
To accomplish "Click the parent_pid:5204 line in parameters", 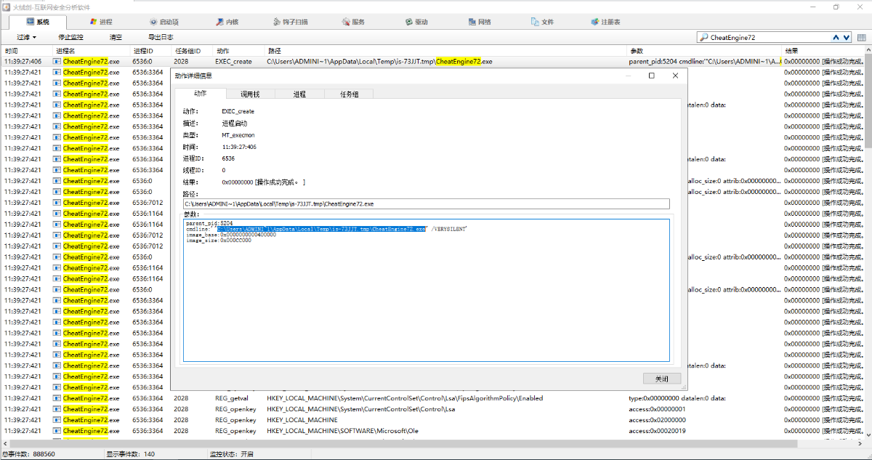I will pyautogui.click(x=209, y=223).
